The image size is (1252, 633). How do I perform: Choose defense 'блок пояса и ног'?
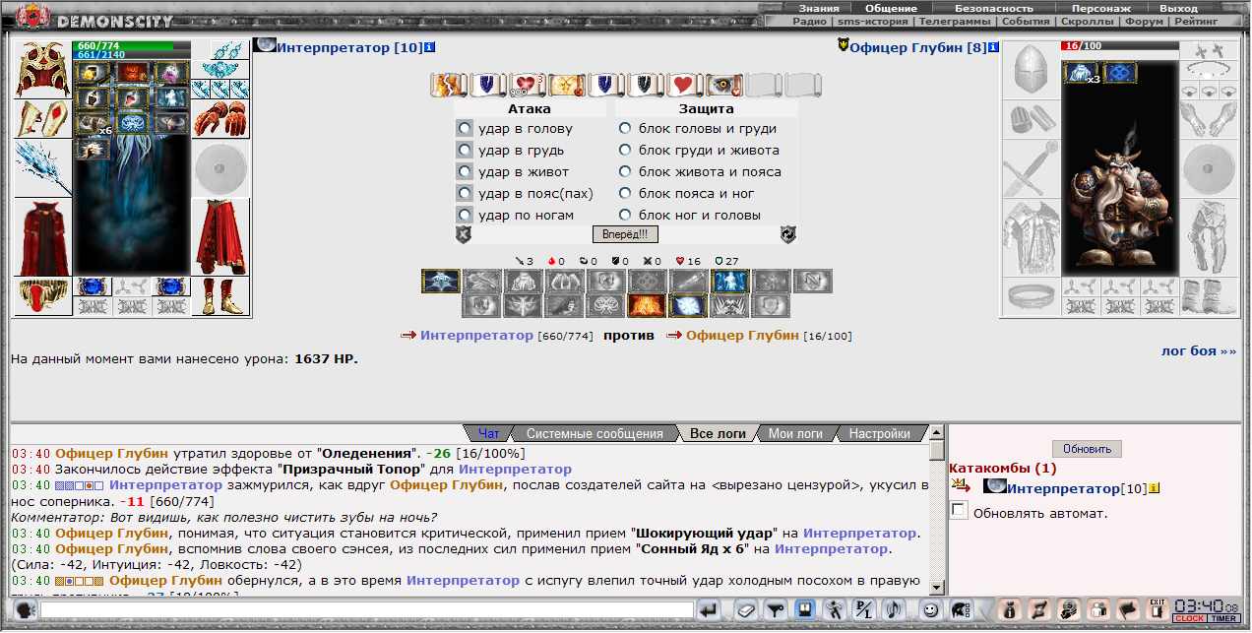[625, 194]
